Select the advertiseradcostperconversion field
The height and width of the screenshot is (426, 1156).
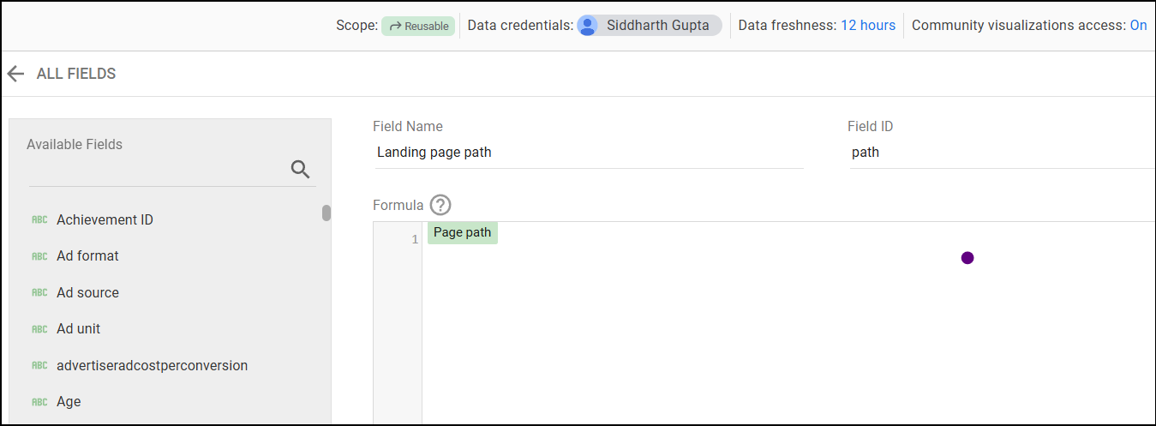click(170, 366)
